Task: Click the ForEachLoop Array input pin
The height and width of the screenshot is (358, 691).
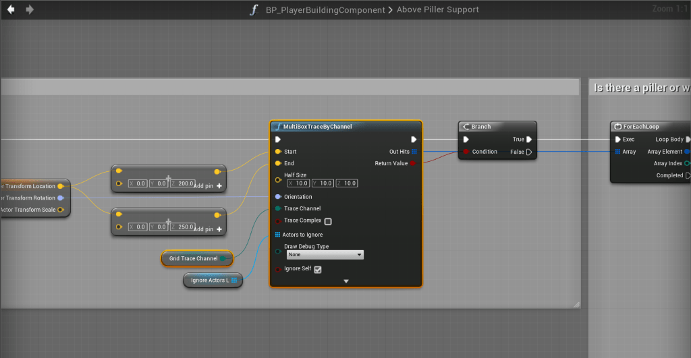Action: (x=617, y=152)
